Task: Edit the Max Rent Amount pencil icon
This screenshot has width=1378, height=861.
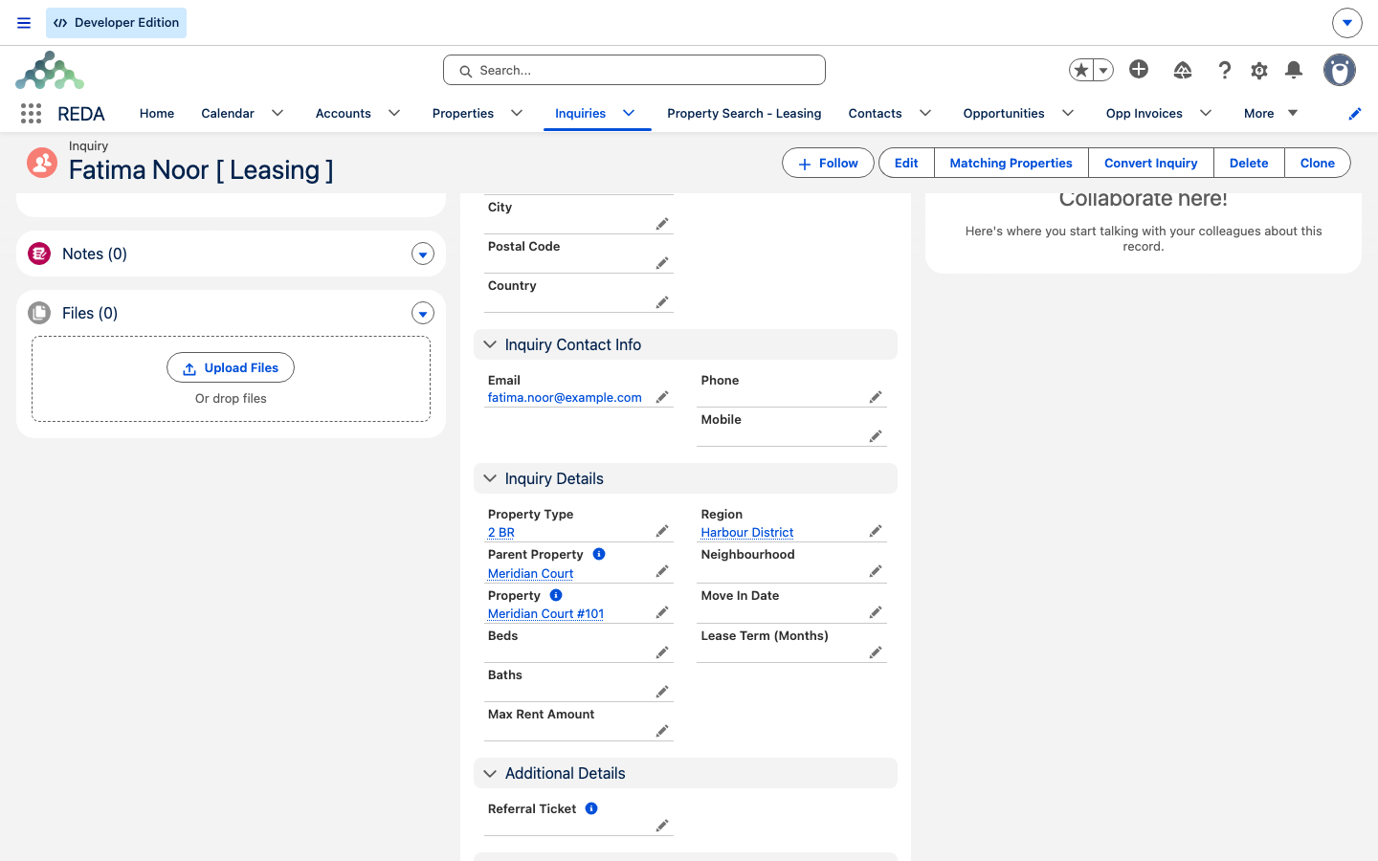Action: pyautogui.click(x=662, y=731)
